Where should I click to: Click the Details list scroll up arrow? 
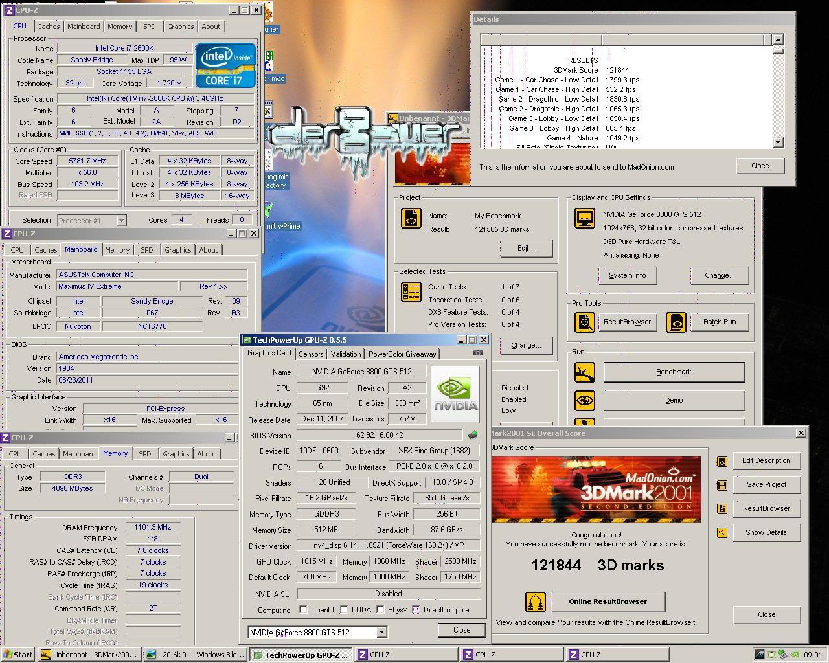click(x=778, y=39)
